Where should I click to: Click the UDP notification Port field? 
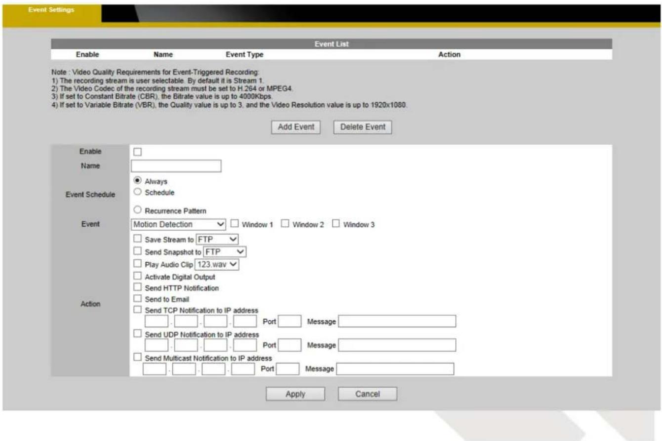click(290, 345)
